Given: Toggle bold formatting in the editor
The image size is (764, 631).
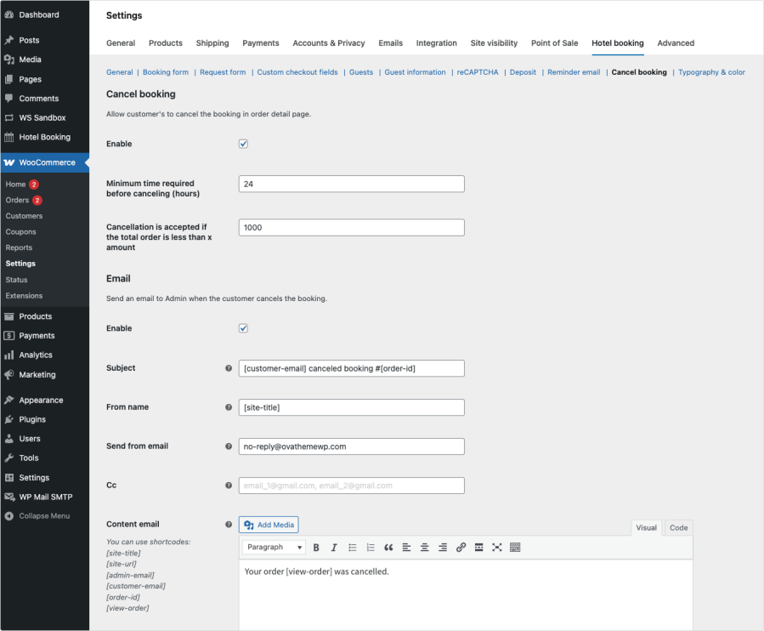Looking at the screenshot, I should pyautogui.click(x=316, y=548).
